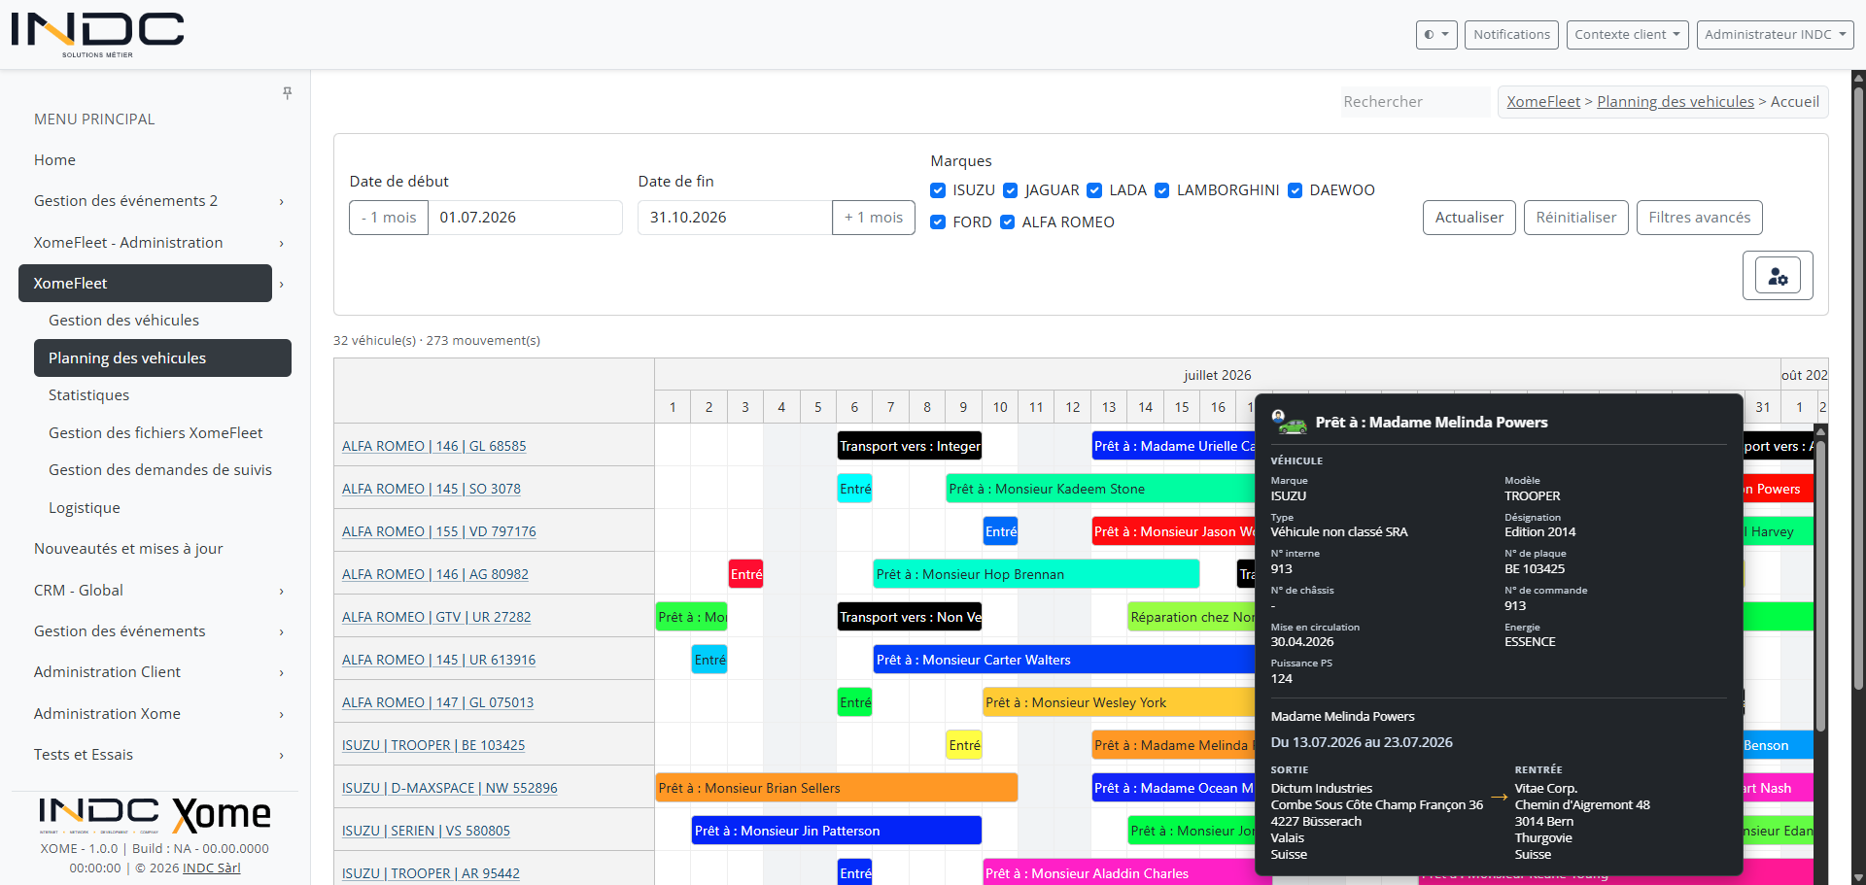Viewport: 1866px width, 885px height.
Task: Toggle the LADA brand checkbox
Action: pos(1094,190)
